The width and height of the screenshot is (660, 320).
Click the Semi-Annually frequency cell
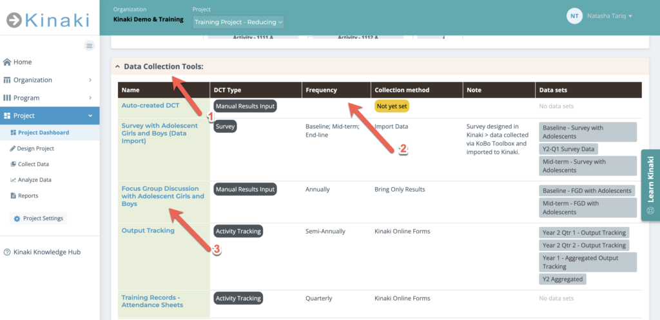click(x=325, y=231)
